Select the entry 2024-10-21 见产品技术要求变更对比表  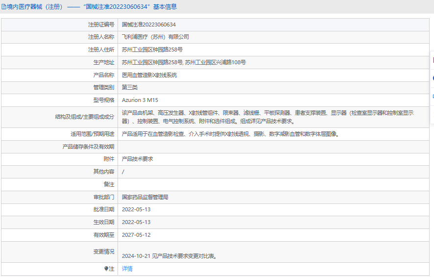click(x=169, y=256)
